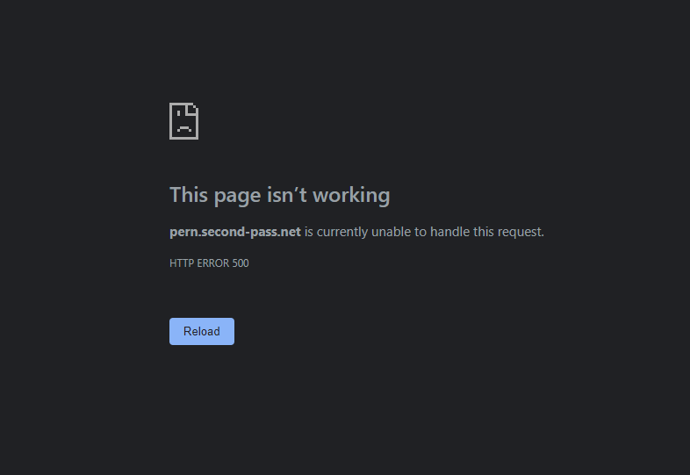Click the word 'unable' in the message

(x=392, y=232)
